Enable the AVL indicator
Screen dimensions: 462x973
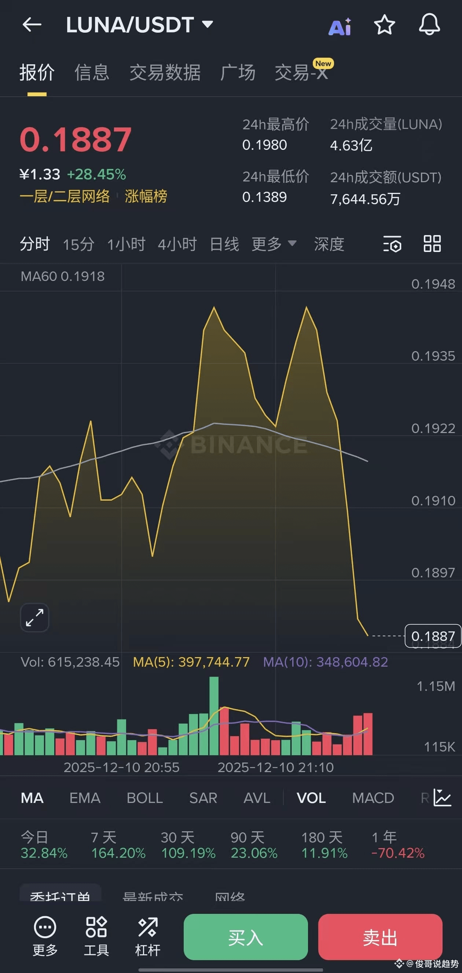point(257,798)
